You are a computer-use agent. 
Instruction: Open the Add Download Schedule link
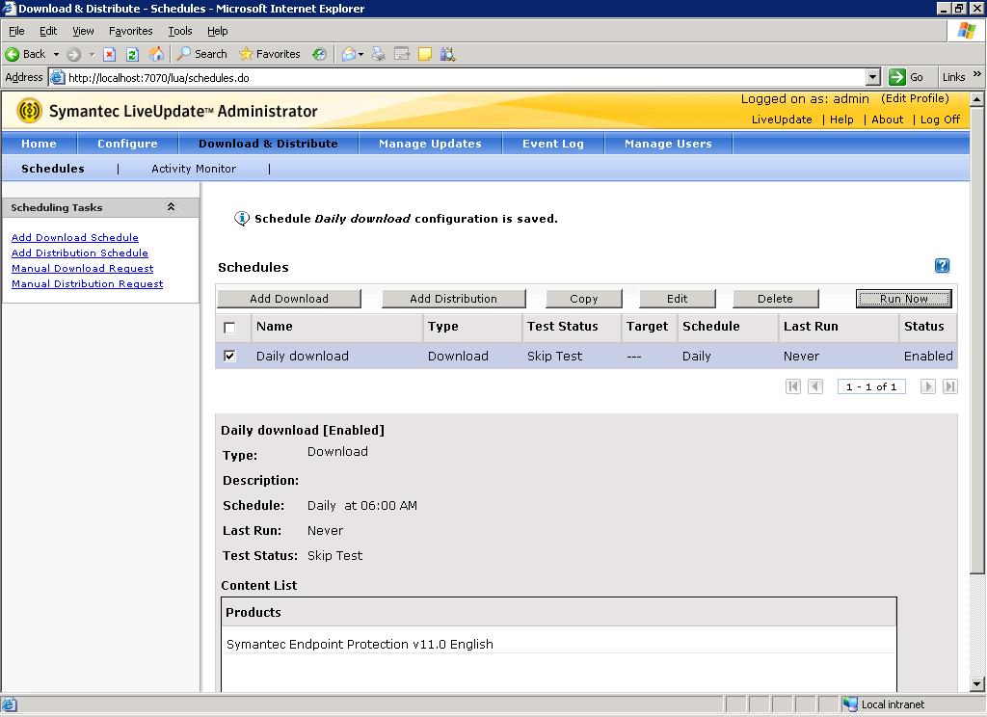coord(75,237)
